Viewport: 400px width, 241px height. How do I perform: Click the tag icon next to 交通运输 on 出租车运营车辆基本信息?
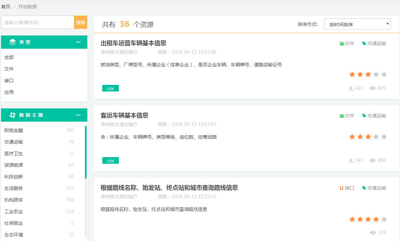click(x=364, y=43)
